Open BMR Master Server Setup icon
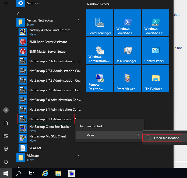This screenshot has width=187, height=178. click(23, 51)
